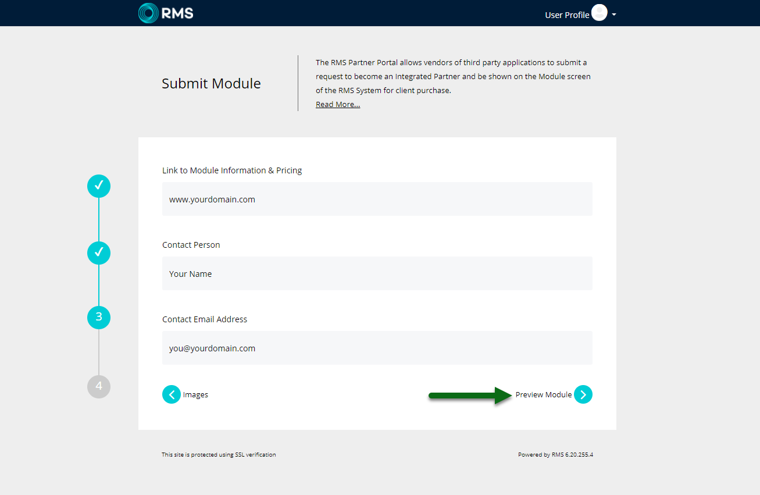
Task: Focus the Link to Module Information field
Action: point(377,199)
